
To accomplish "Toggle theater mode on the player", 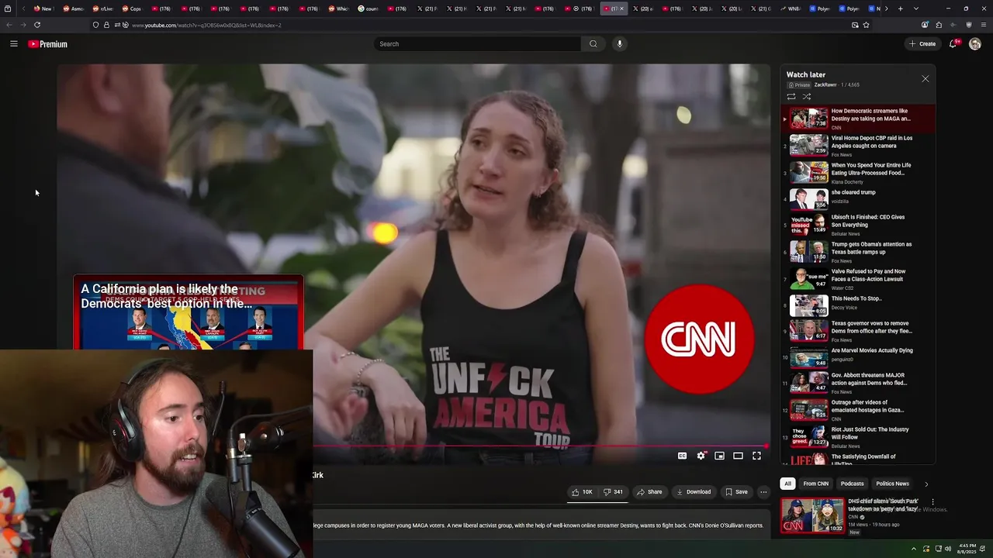I will [x=738, y=456].
